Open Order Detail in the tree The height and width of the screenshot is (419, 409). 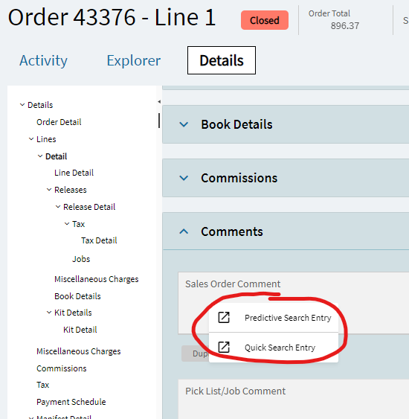[59, 122]
